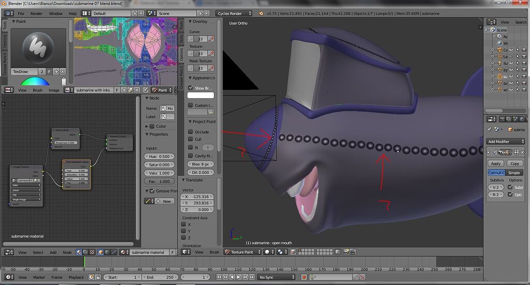The height and width of the screenshot is (285, 530).
Task: Select the Texture node tree type icon
Action: click(x=92, y=252)
